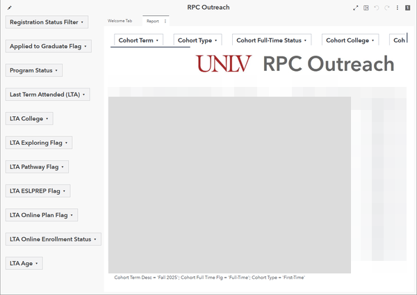Expand the LTA College filter

[x=29, y=118]
